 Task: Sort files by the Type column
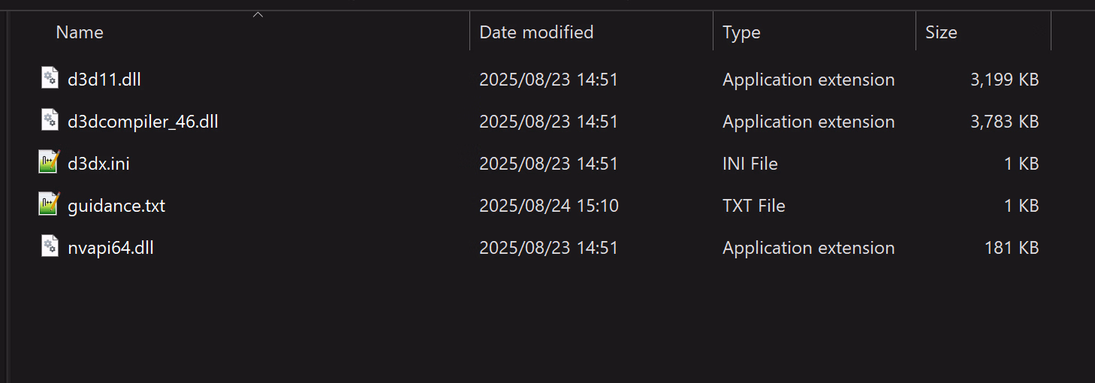click(741, 32)
